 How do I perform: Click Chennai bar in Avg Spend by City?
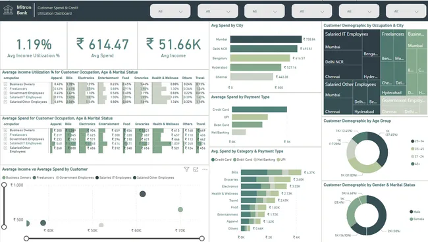pyautogui.click(x=252, y=77)
